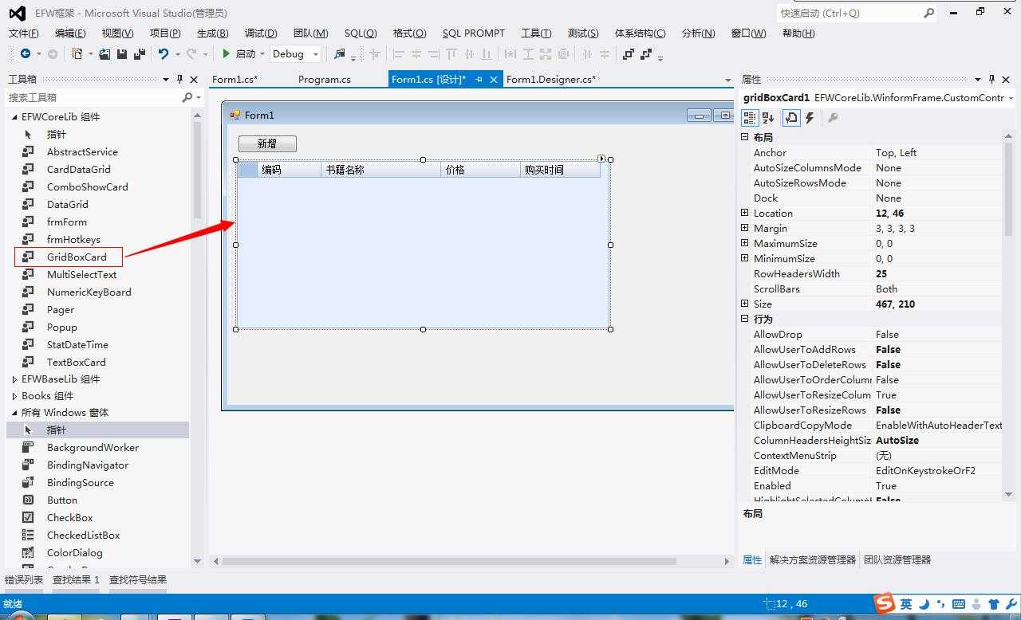Open the document tabs overflow dropdown

(727, 80)
